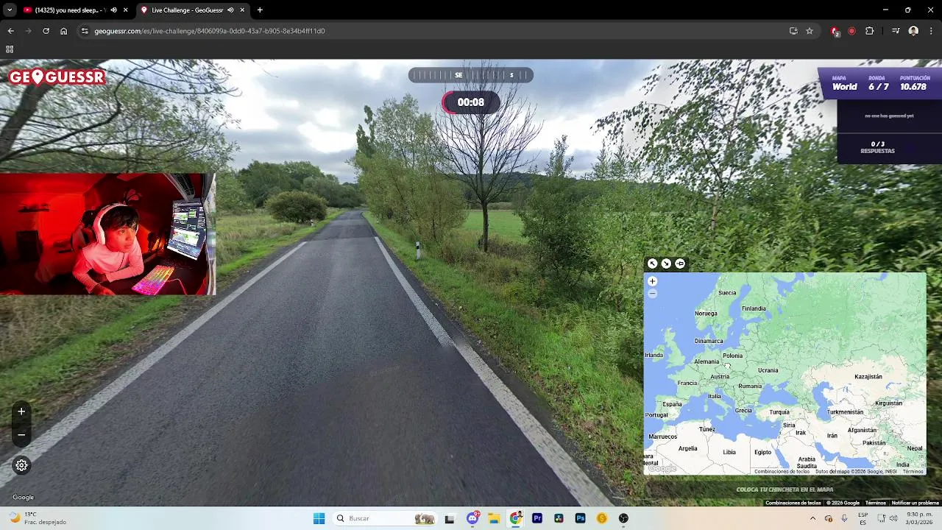942x530 pixels.
Task: Open the volume control in the tray
Action: 893,518
